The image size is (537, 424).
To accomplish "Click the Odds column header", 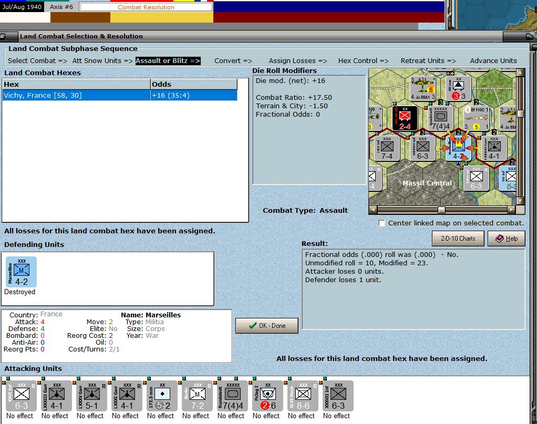I will tap(194, 84).
